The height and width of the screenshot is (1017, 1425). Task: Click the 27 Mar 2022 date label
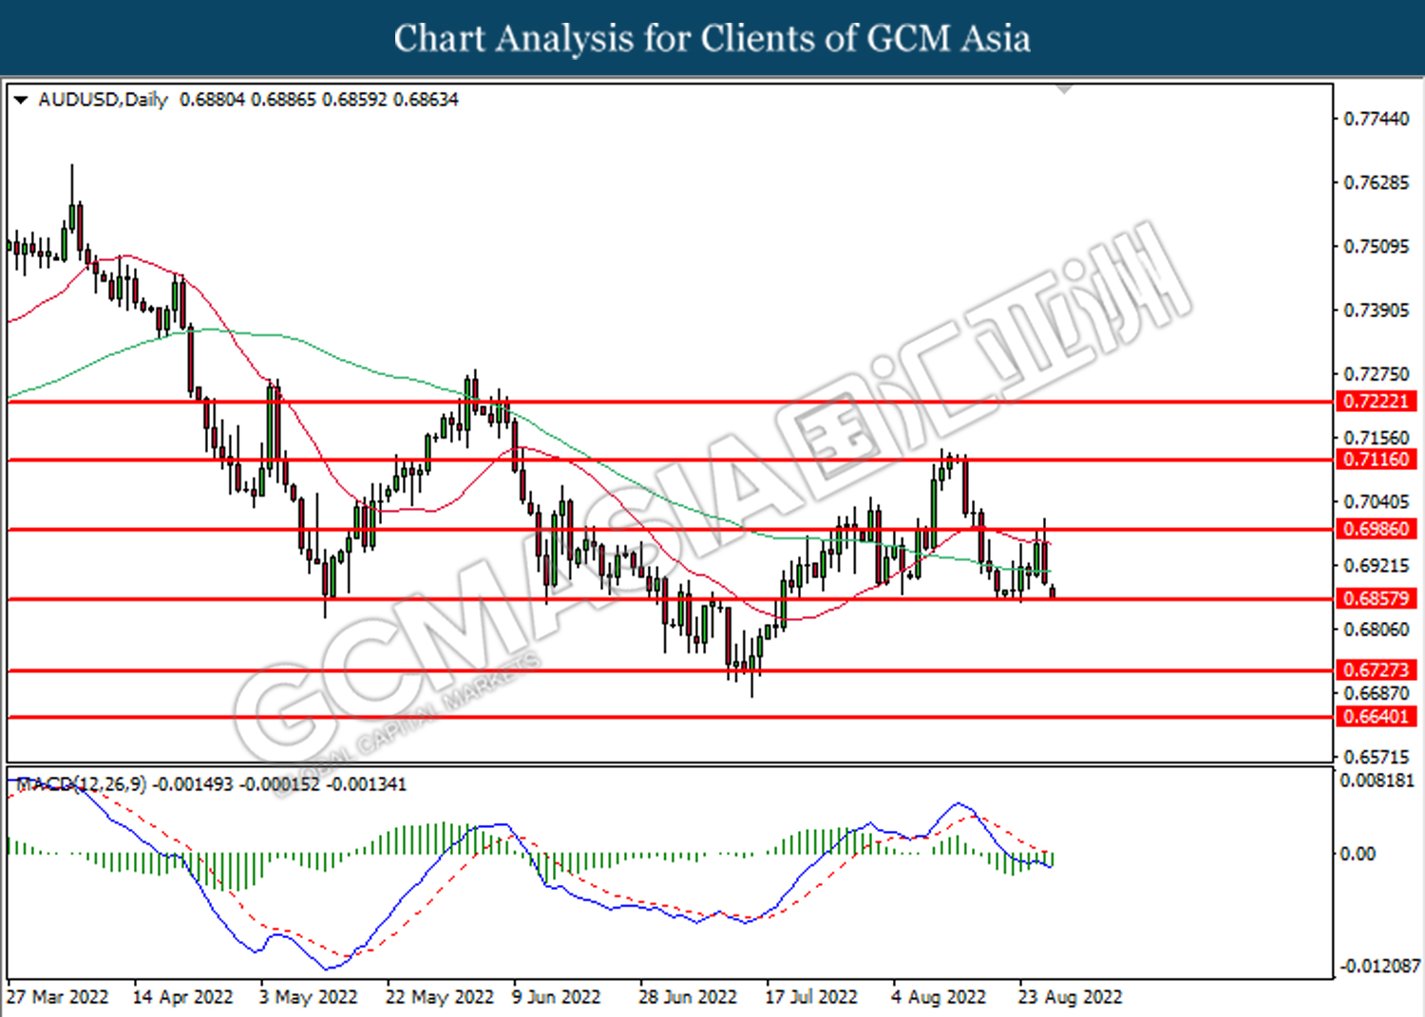tap(57, 997)
